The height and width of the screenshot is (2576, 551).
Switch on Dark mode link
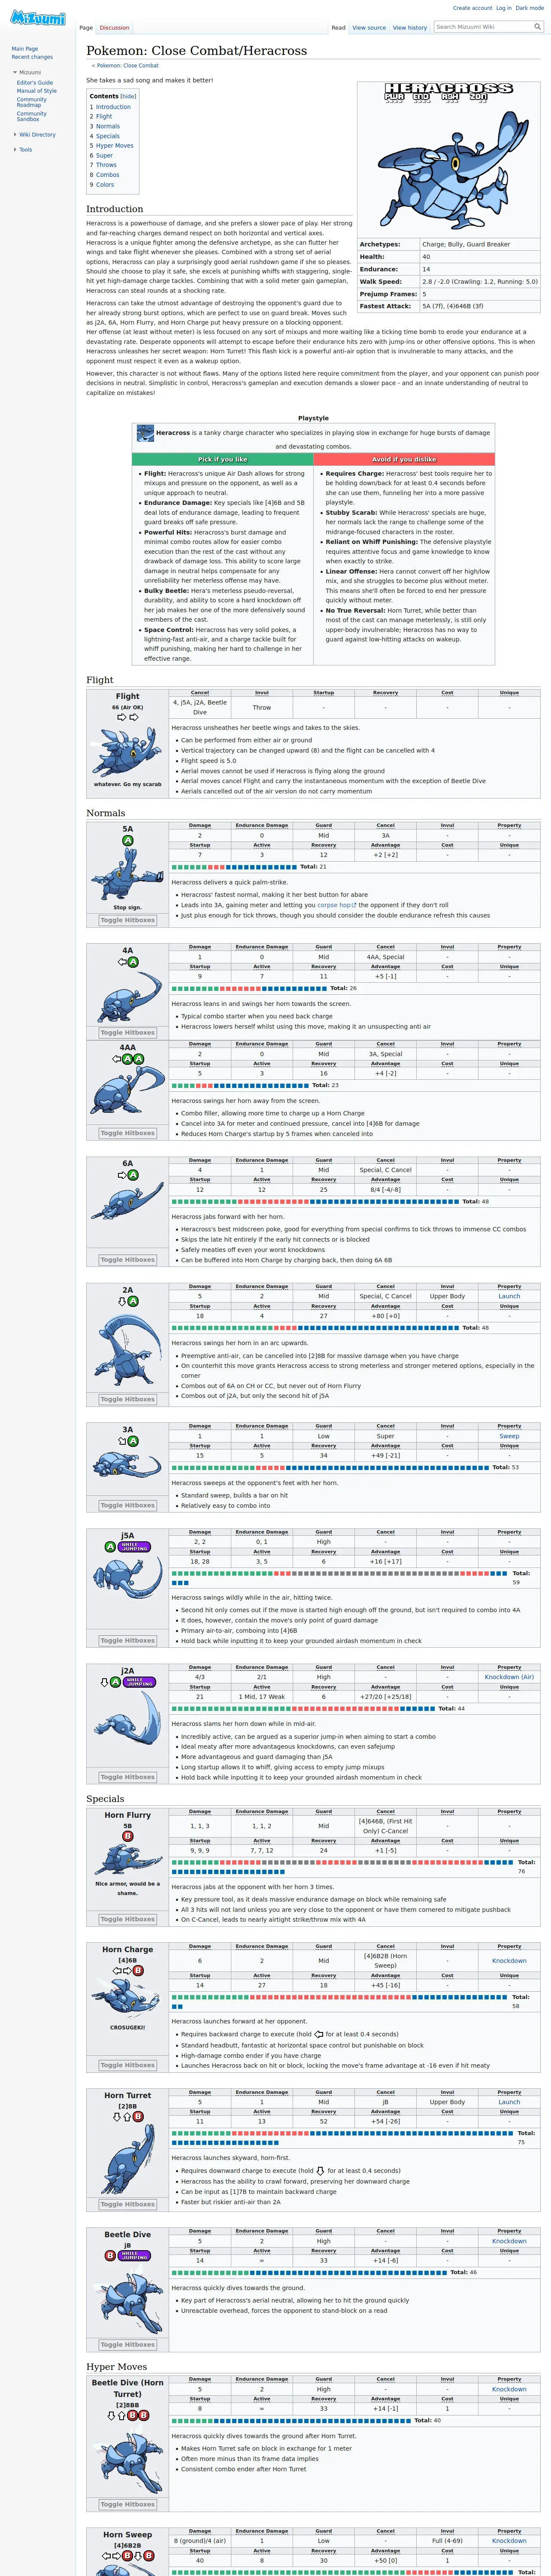[x=530, y=8]
